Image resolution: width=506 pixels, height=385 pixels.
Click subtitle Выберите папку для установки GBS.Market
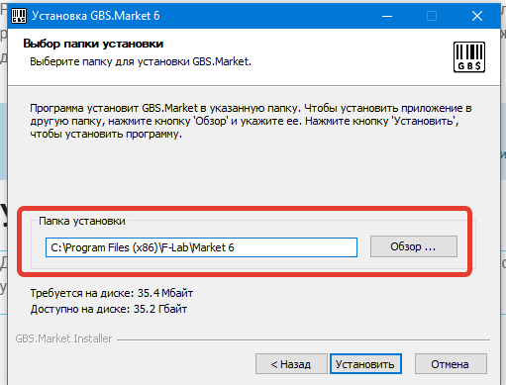pyautogui.click(x=141, y=61)
